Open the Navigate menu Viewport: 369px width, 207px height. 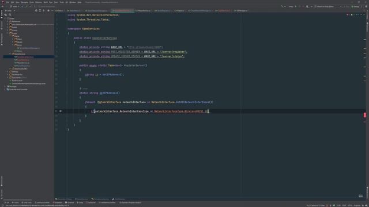pyautogui.click(x=24, y=2)
